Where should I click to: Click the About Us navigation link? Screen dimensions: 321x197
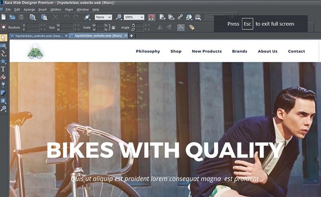click(x=268, y=51)
